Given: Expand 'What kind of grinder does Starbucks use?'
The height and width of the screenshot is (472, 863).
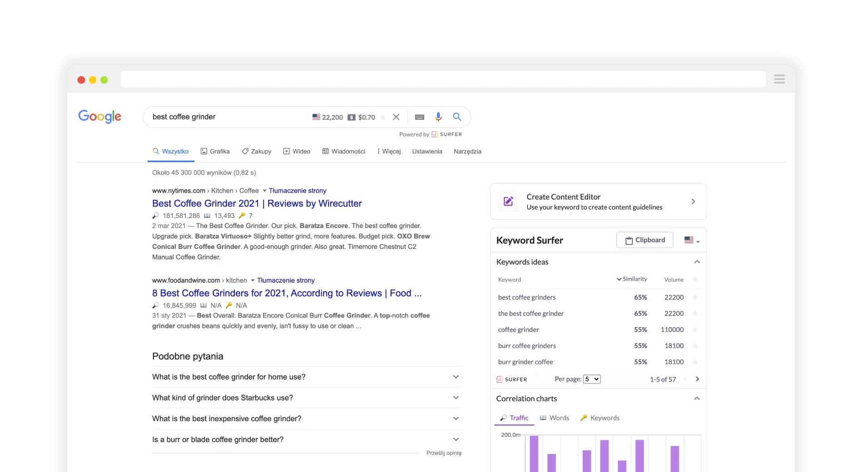Looking at the screenshot, I should [456, 397].
